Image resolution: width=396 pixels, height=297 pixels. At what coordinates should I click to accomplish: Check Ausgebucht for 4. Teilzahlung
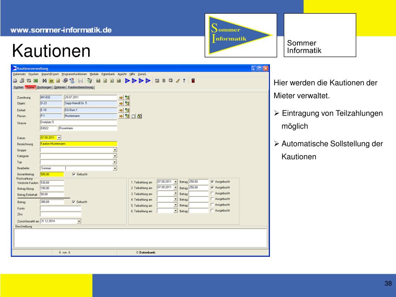coord(212,199)
